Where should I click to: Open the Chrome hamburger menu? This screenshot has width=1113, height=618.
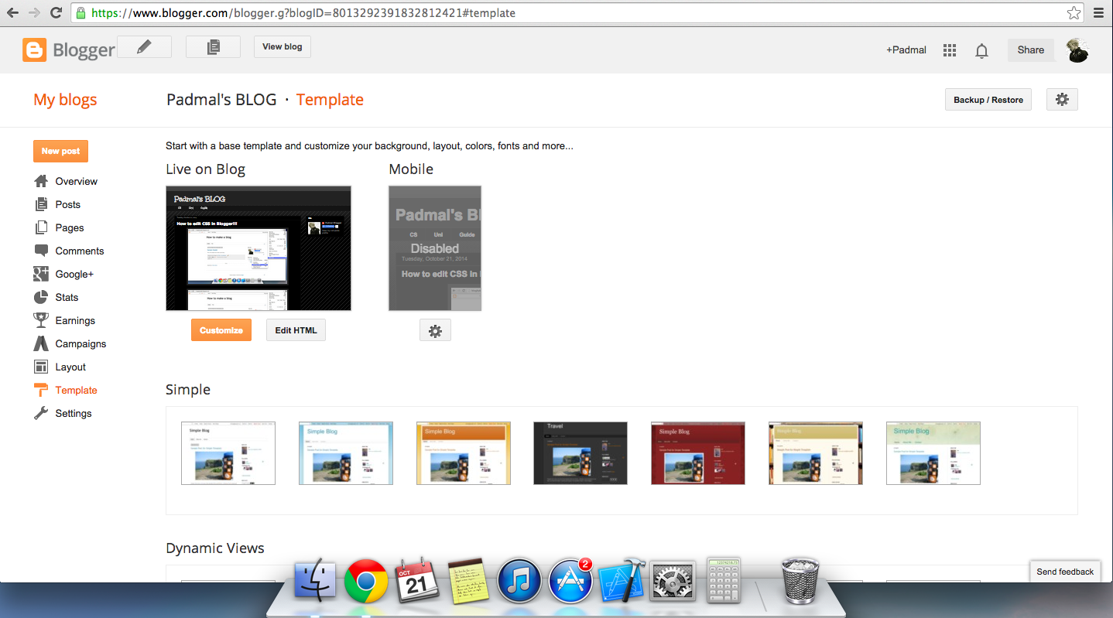point(1098,12)
